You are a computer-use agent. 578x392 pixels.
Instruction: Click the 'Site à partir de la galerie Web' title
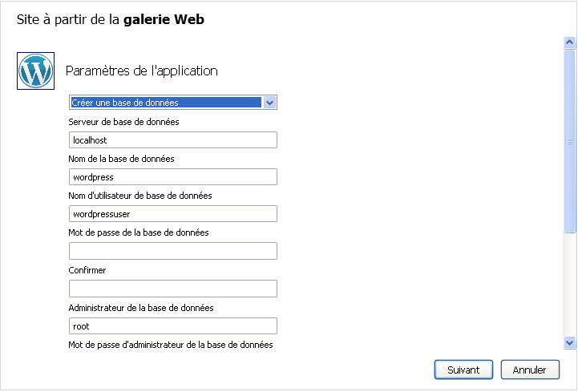(x=111, y=19)
